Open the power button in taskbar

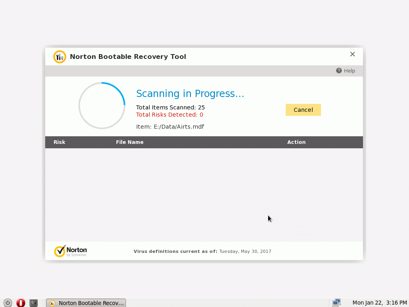point(8,303)
